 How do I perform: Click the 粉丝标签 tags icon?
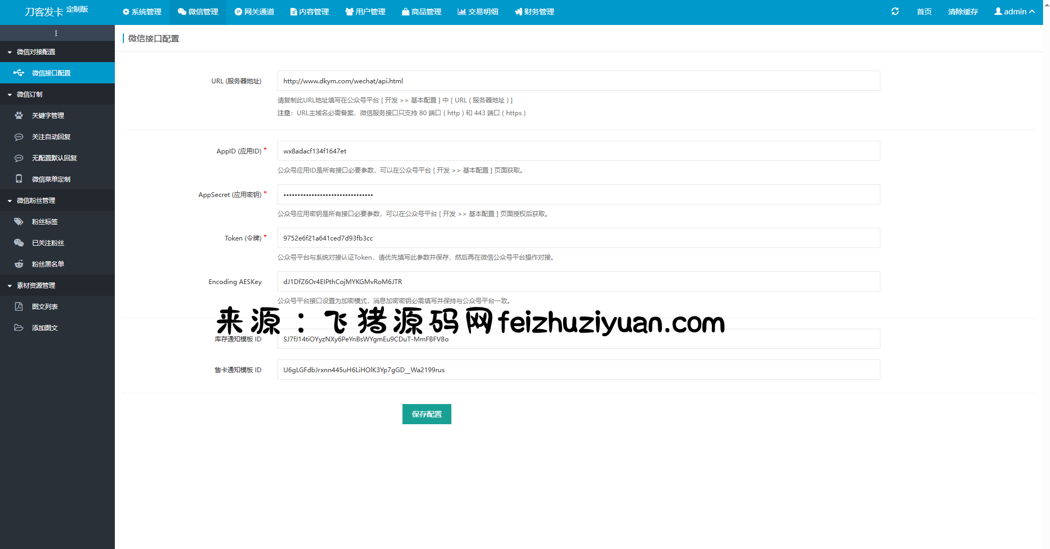[19, 221]
